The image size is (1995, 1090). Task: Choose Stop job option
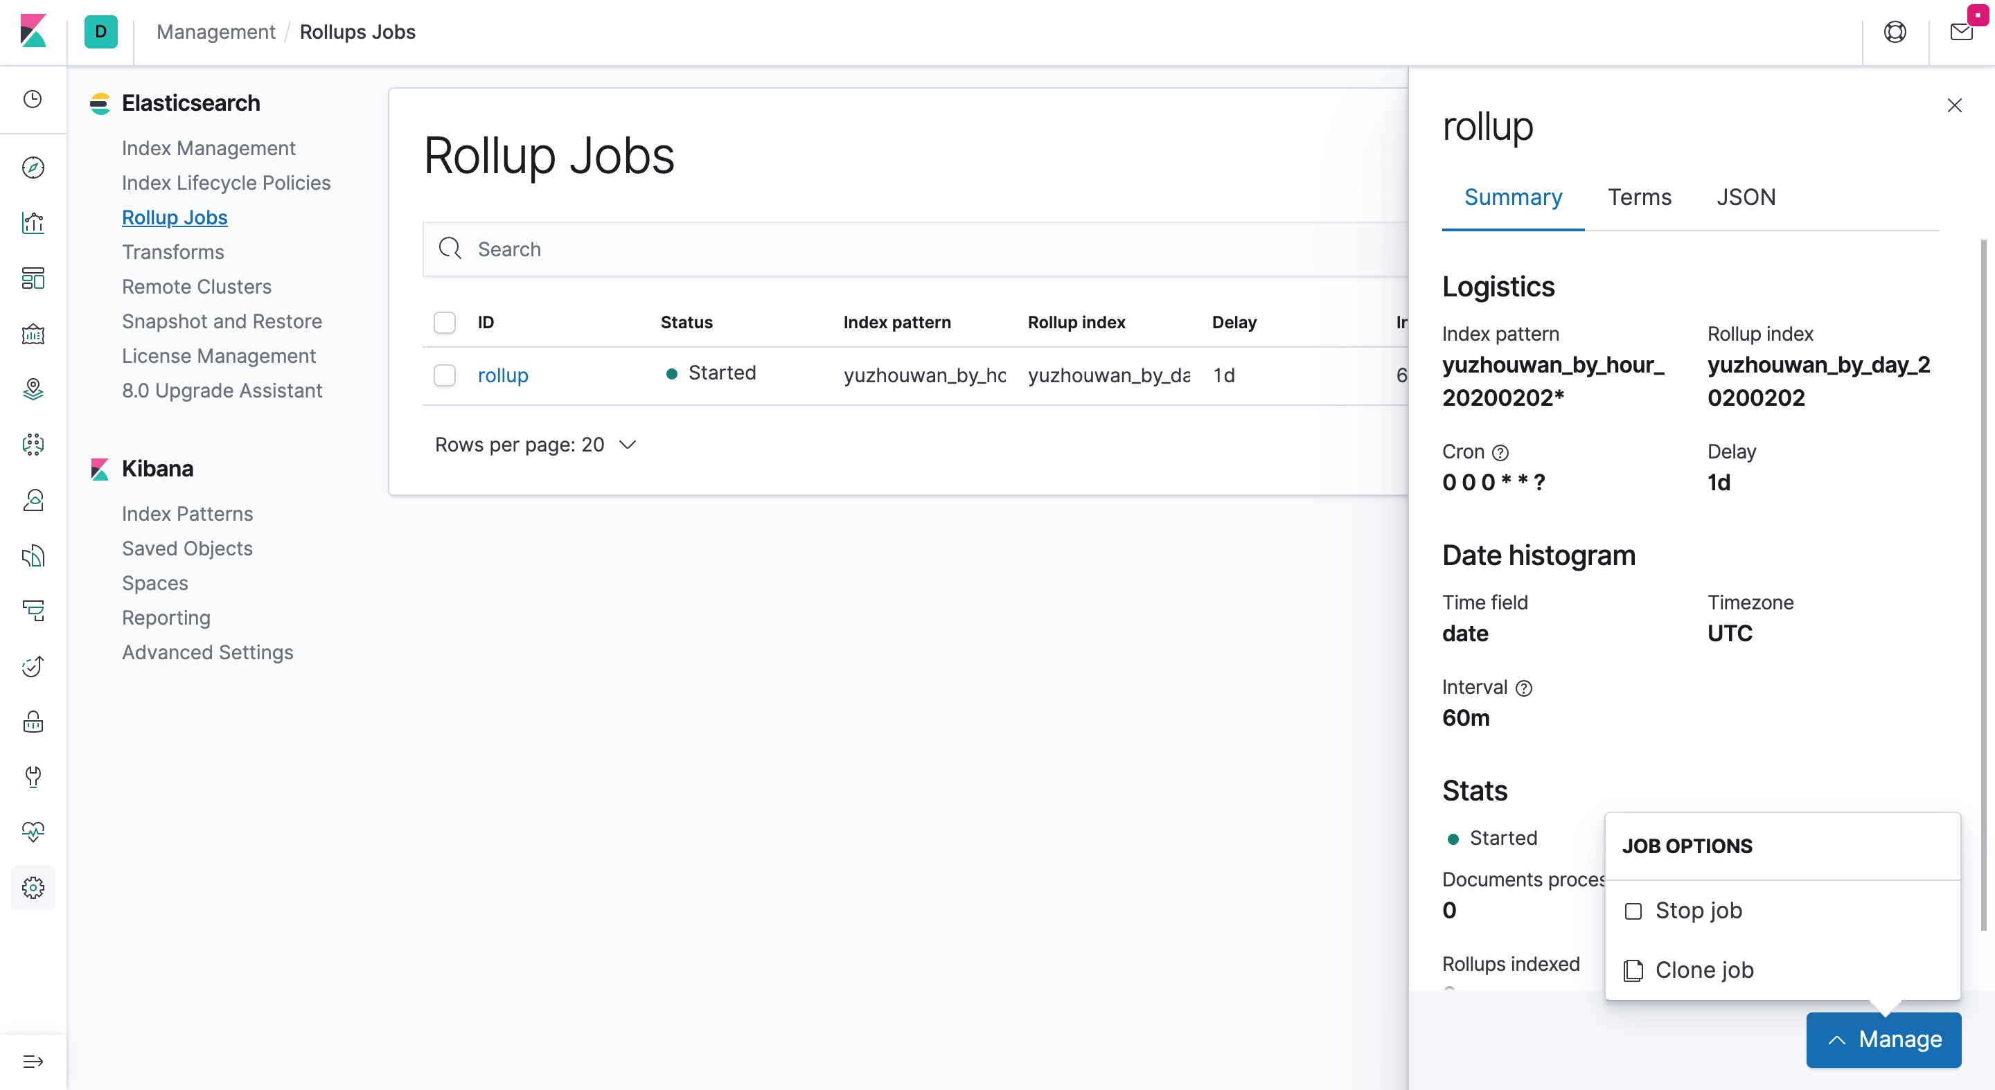coord(1698,911)
